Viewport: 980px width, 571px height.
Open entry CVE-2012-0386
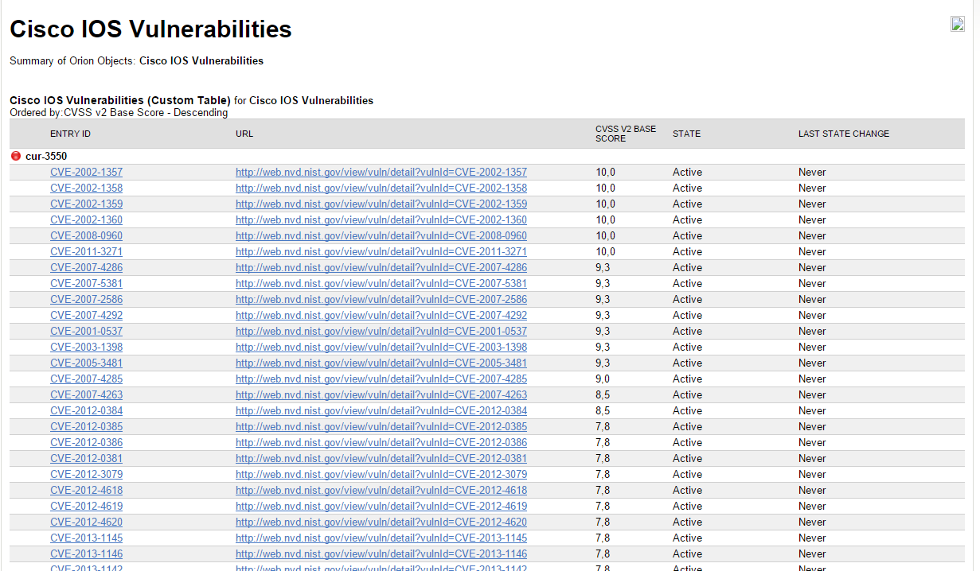click(86, 442)
